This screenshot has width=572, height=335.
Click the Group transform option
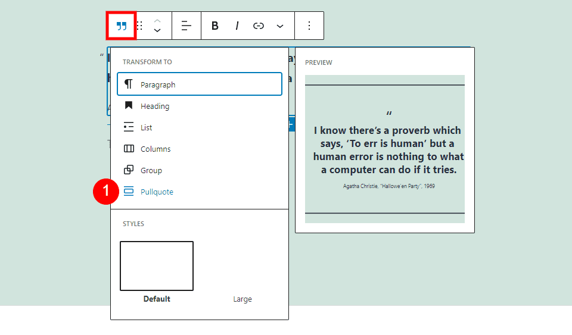(151, 170)
